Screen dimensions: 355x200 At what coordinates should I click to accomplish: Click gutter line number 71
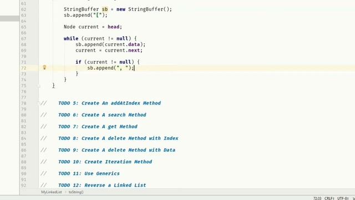tap(23, 62)
